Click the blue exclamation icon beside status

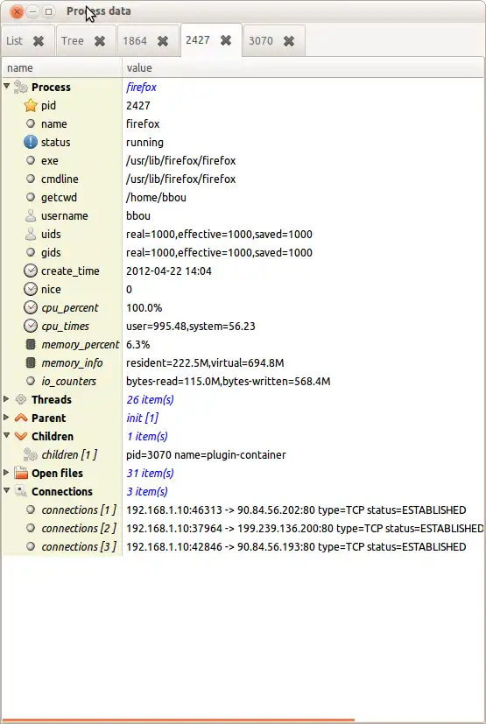tap(31, 142)
